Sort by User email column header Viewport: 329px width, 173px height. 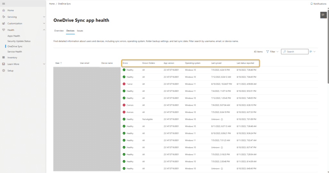point(84,63)
